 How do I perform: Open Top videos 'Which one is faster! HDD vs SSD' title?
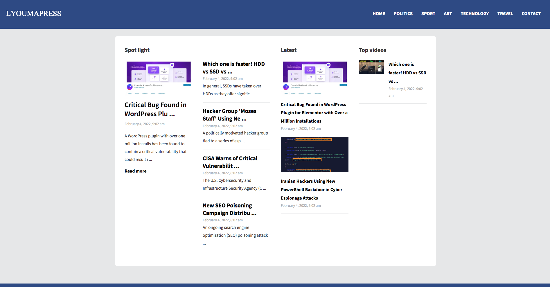point(407,73)
